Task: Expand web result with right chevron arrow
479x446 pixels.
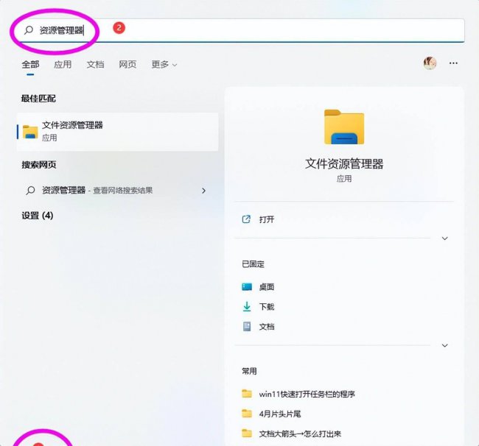Action: pos(203,191)
